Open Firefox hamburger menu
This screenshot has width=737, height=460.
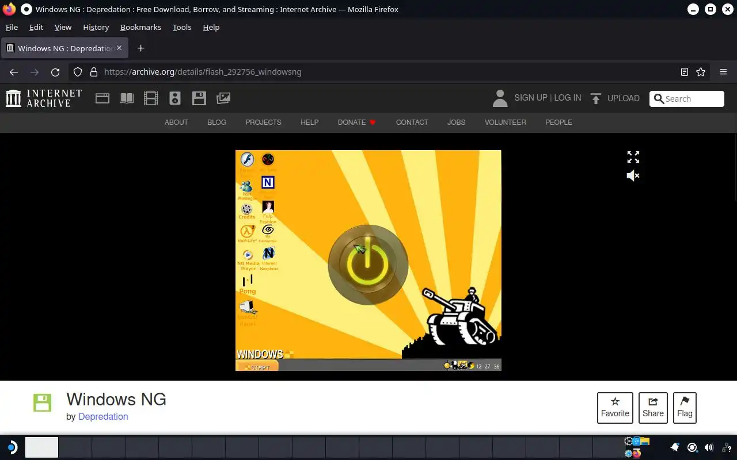723,72
